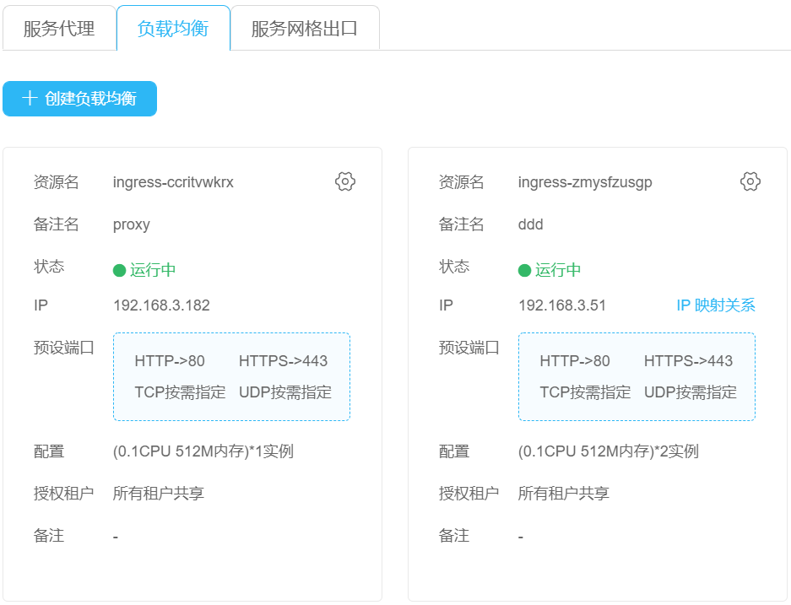
Task: Select resource name ingress-ccritvwkrx
Action: [x=173, y=182]
